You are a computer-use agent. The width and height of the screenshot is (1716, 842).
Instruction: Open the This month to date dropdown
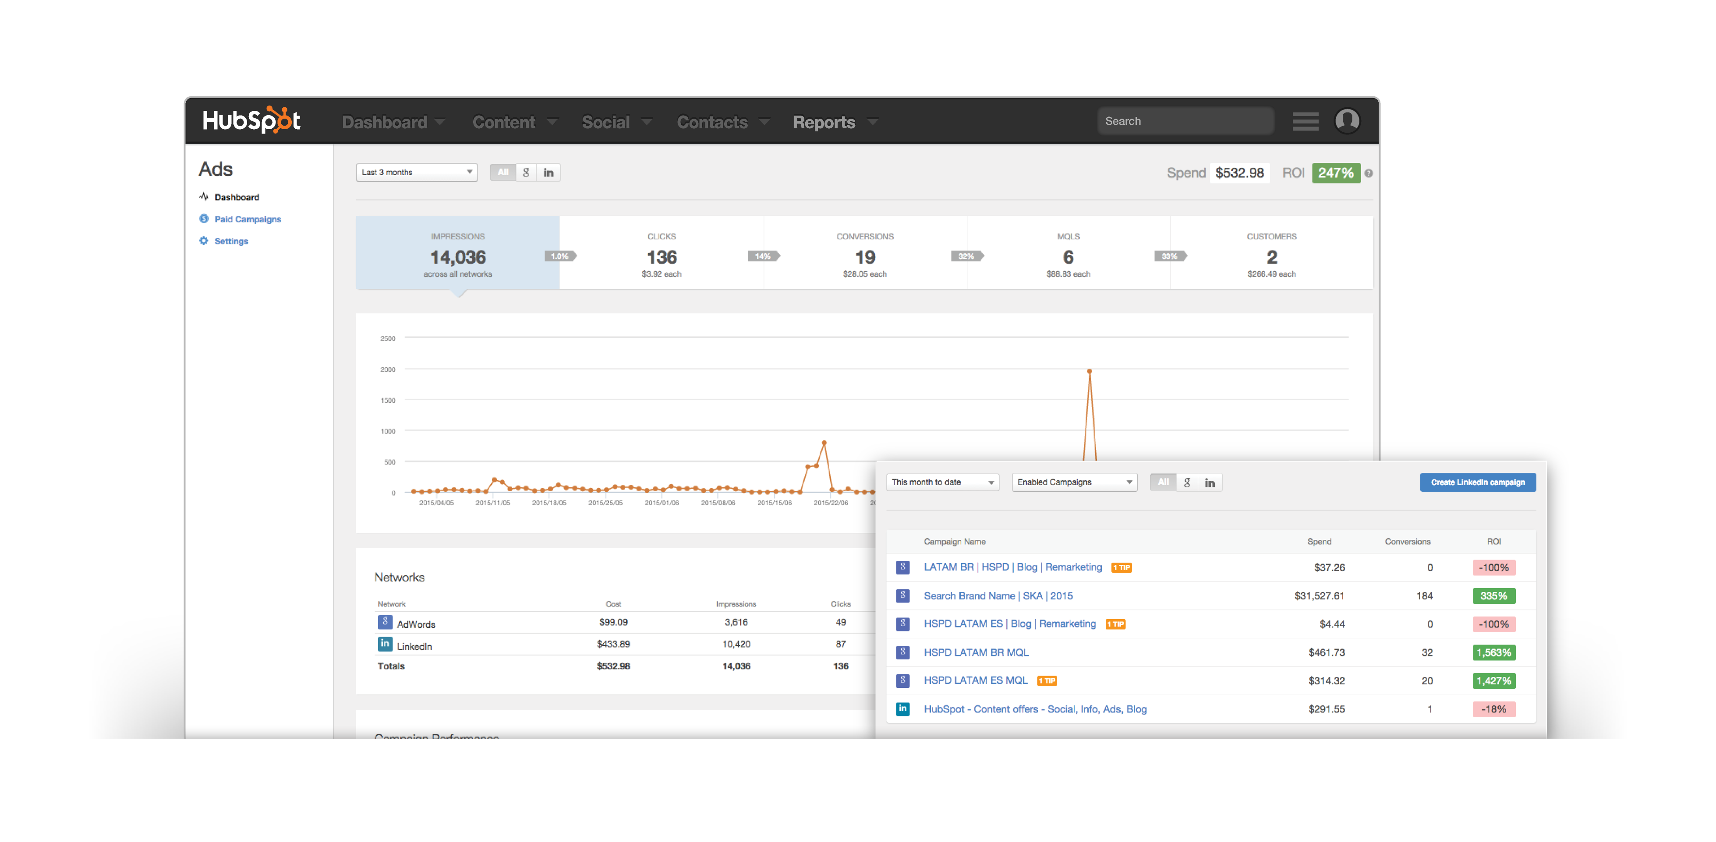pyautogui.click(x=942, y=483)
